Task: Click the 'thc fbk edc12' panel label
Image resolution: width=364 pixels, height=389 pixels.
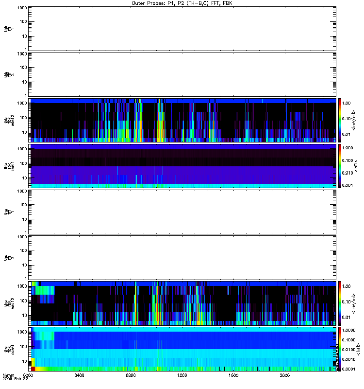Action: (x=9, y=303)
